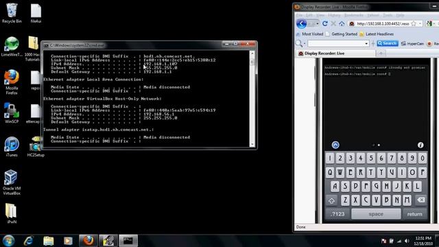
Task: Open the address bar URL history dropdown
Action: click(420, 24)
